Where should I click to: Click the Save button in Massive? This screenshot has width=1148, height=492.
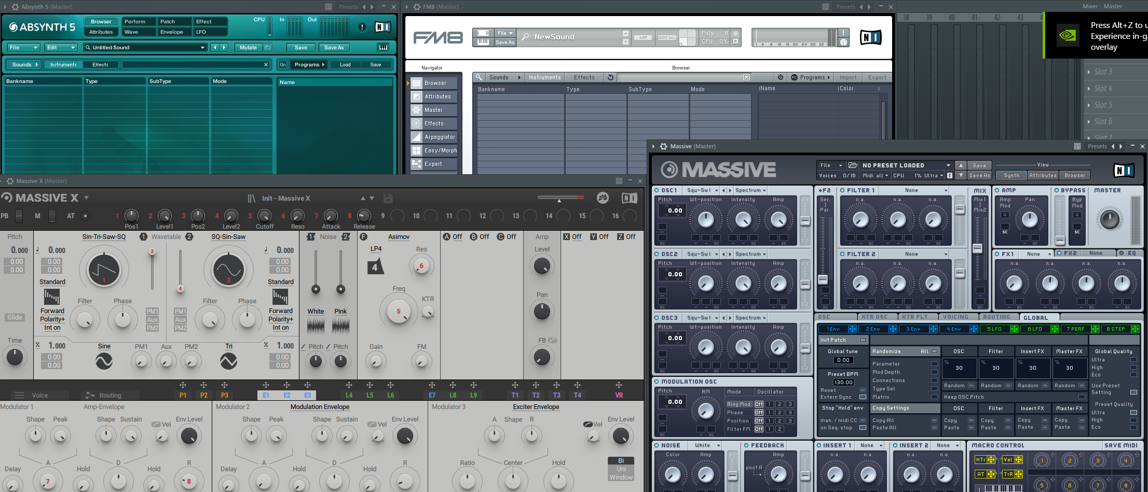coord(979,165)
